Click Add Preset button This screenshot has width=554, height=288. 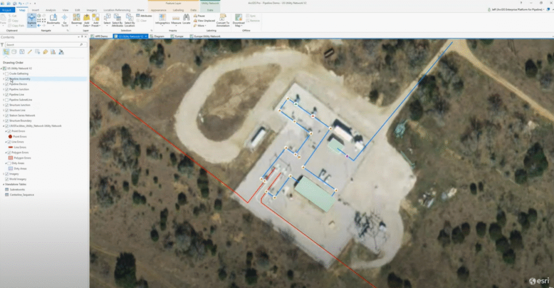click(x=95, y=20)
